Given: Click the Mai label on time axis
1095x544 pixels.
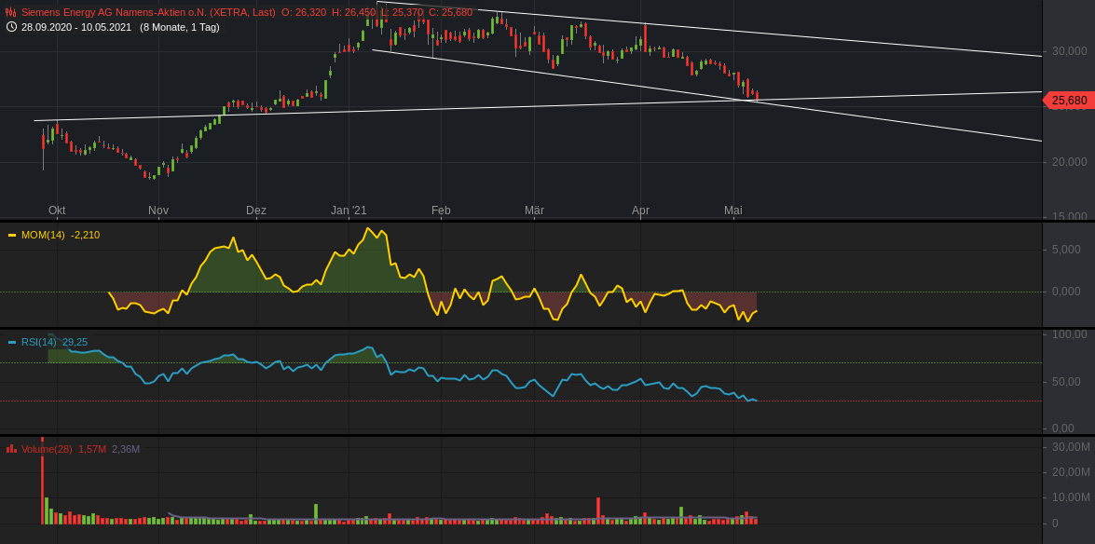Looking at the screenshot, I should click(732, 211).
